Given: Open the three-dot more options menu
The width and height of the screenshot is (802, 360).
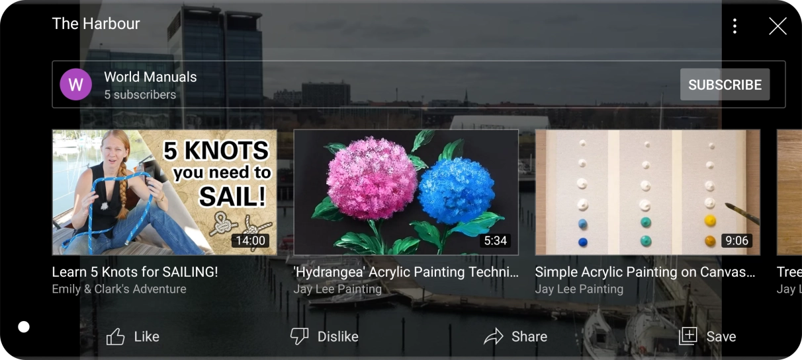Looking at the screenshot, I should pos(735,26).
